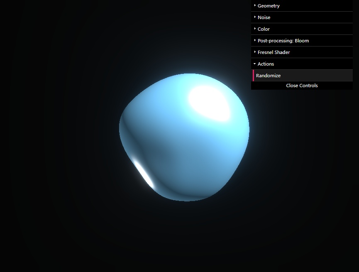Click the arrow icon beside Geometry
This screenshot has height=272, width=359.
click(x=255, y=5)
